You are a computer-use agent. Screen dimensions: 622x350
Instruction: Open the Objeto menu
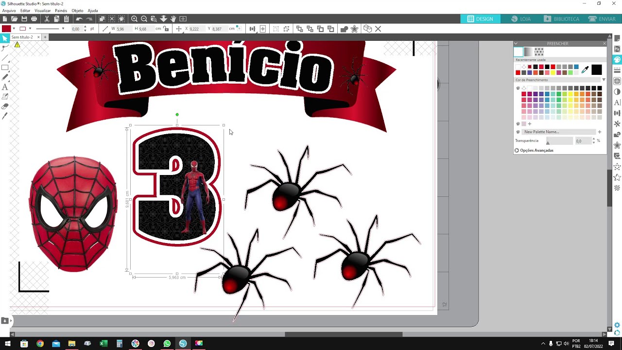click(x=77, y=11)
